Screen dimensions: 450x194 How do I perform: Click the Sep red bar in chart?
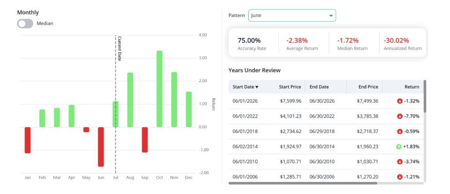point(145,140)
